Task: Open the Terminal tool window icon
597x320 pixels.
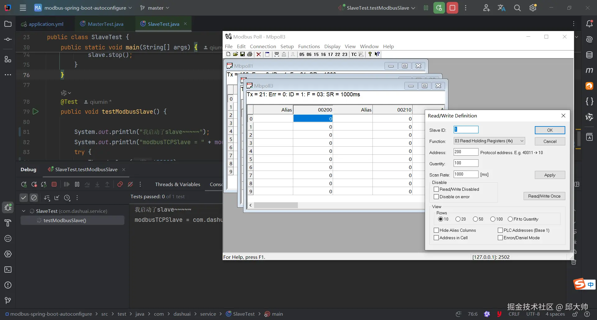Action: [8, 269]
